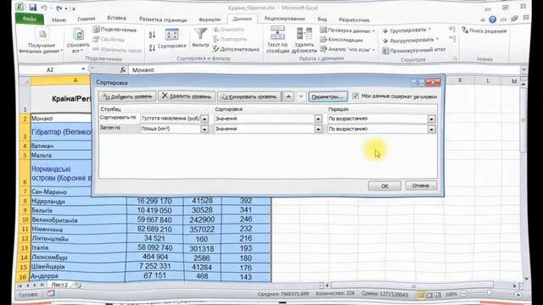Open the external data import icon
Viewport: 543px width, 305px height.
click(x=42, y=34)
